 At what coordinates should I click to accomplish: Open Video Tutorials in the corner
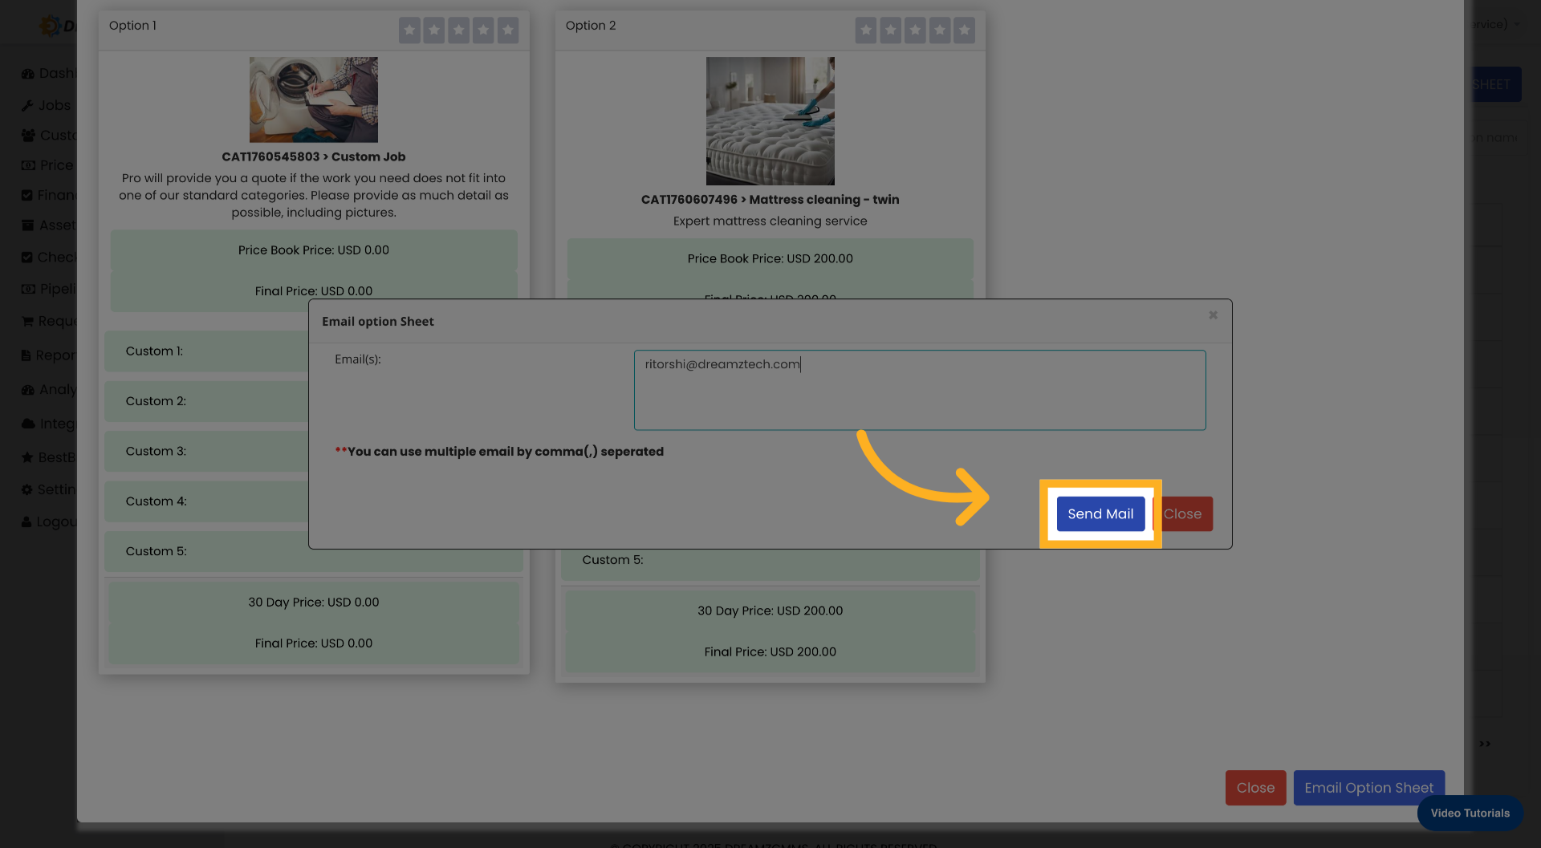coord(1470,813)
